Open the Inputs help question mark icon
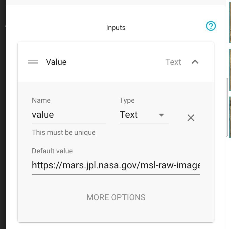 [211, 26]
